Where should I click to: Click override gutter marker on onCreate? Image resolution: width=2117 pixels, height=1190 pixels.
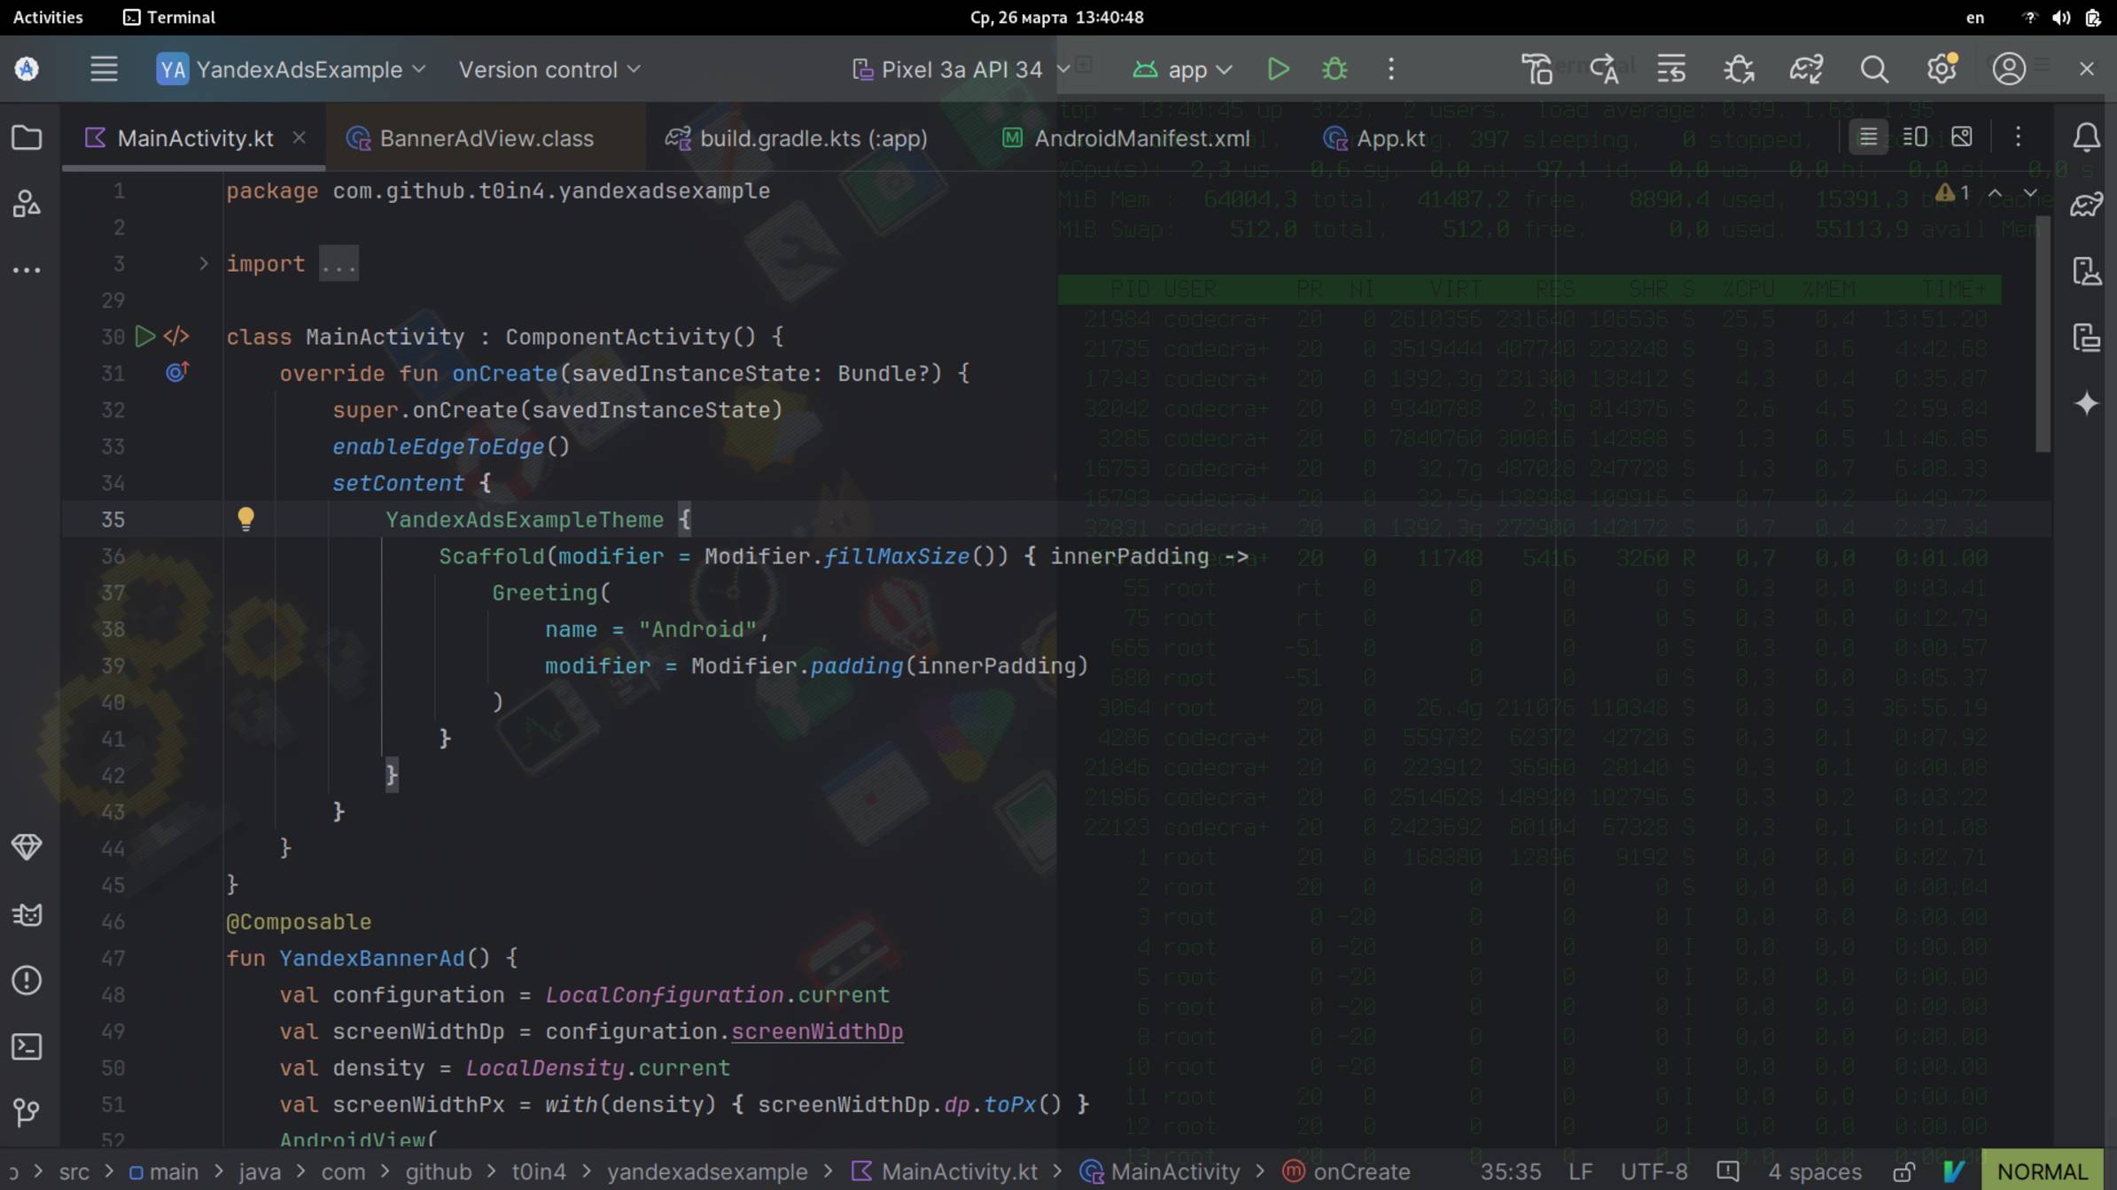[x=176, y=373]
